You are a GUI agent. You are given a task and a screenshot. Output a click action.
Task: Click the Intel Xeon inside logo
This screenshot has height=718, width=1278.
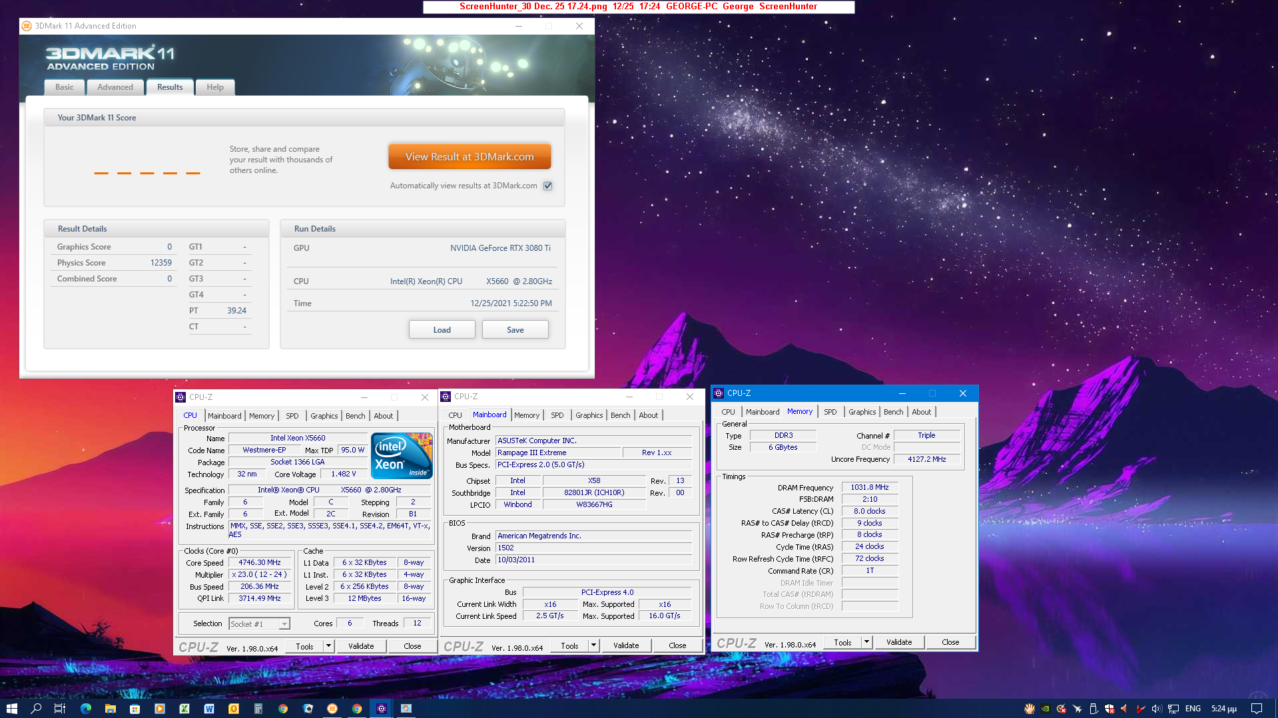(x=402, y=456)
